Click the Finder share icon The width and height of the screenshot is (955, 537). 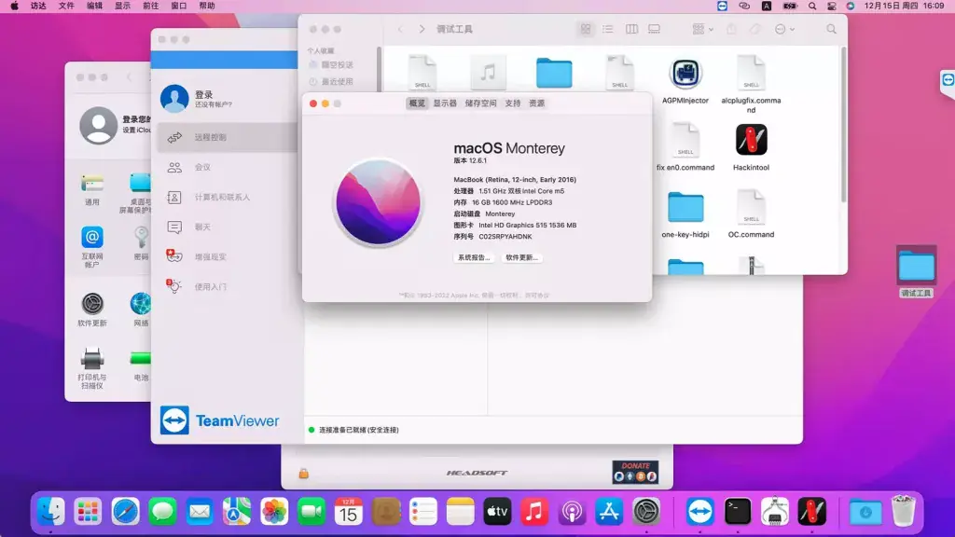pyautogui.click(x=731, y=29)
